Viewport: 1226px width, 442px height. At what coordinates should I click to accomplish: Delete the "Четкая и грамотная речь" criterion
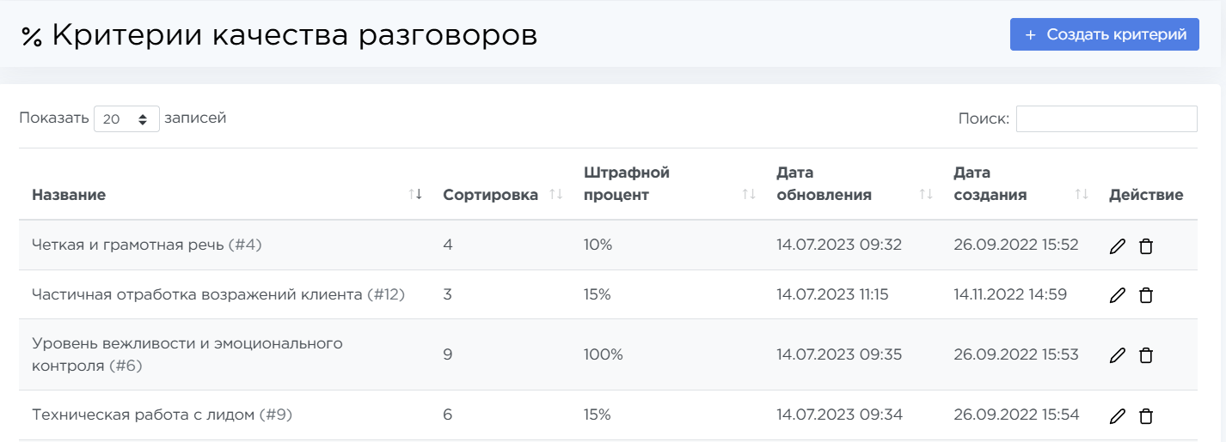1145,246
